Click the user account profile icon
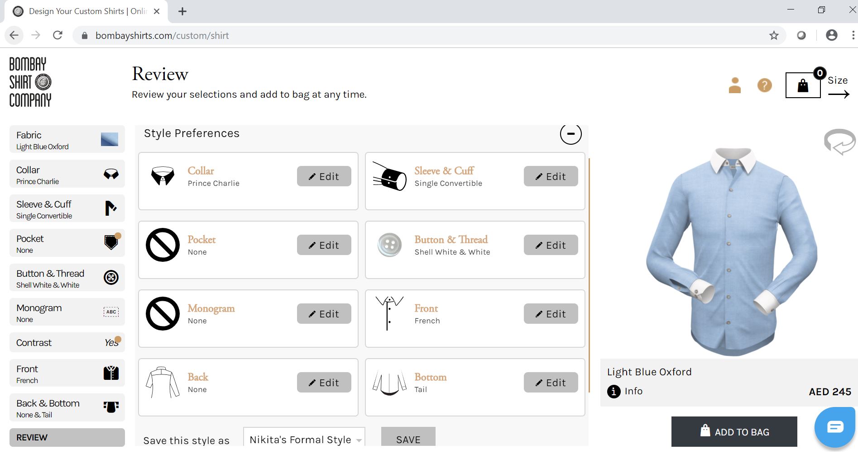This screenshot has height=454, width=858. [734, 85]
